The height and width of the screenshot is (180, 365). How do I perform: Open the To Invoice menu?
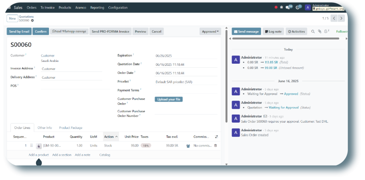(x=47, y=7)
